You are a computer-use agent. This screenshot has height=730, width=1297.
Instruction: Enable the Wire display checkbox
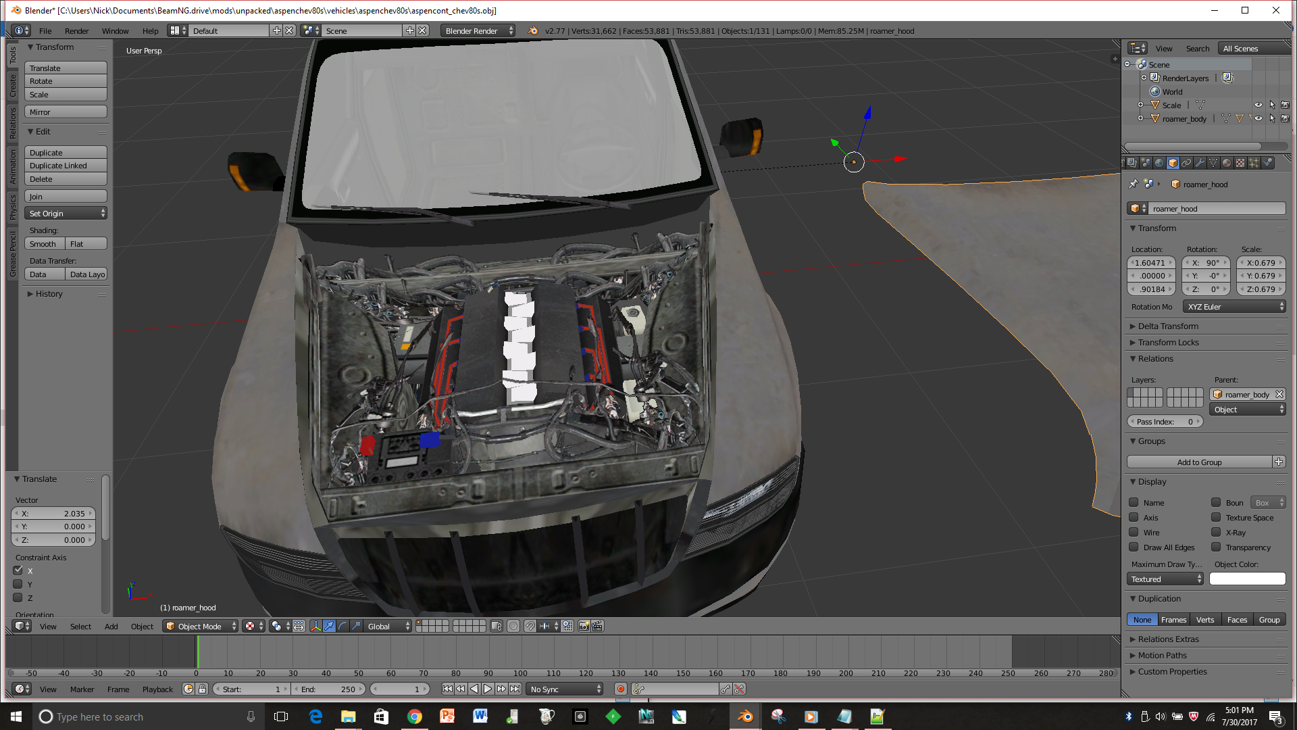click(x=1134, y=533)
